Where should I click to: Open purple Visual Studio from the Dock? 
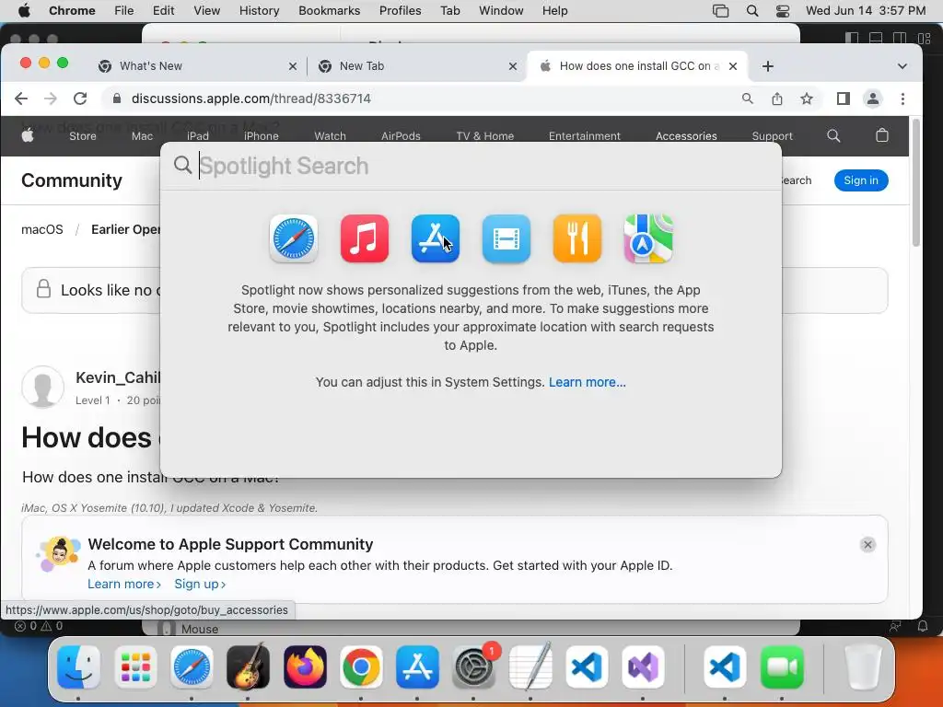tap(643, 667)
